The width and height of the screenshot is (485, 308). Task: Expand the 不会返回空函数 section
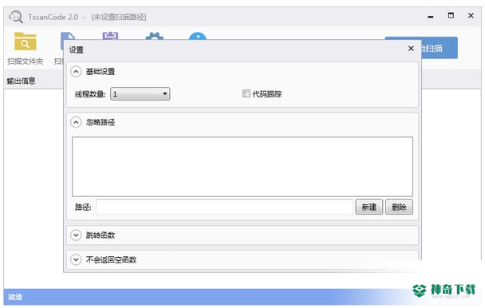click(x=76, y=259)
